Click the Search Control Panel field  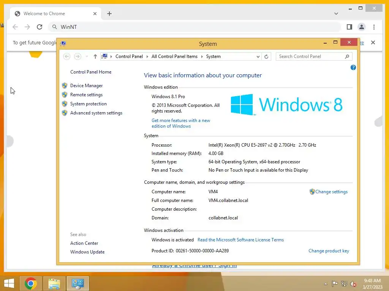pyautogui.click(x=310, y=56)
